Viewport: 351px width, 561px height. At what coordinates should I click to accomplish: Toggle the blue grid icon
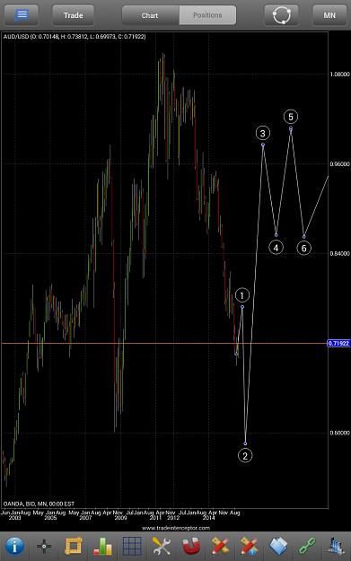132,547
